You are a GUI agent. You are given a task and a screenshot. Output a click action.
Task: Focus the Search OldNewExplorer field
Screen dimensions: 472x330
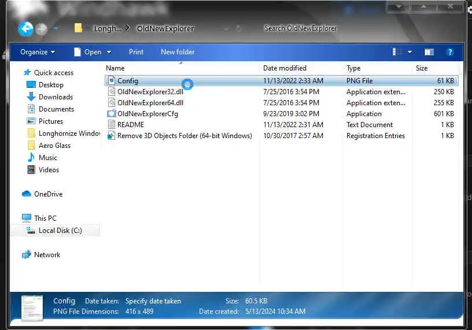300,28
